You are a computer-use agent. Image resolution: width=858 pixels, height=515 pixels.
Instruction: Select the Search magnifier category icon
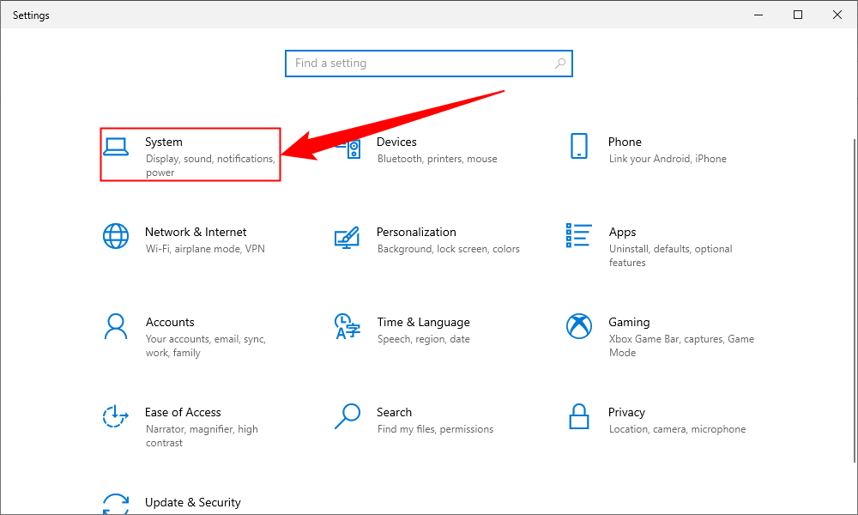click(347, 416)
